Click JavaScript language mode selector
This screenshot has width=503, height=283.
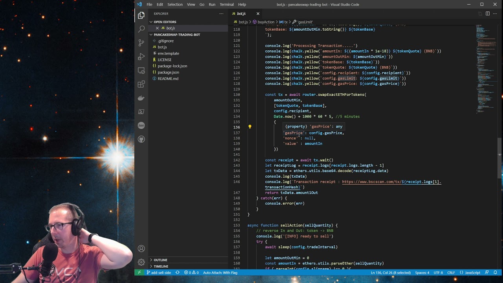point(470,272)
